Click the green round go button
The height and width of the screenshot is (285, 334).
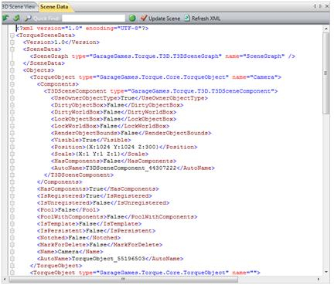(x=132, y=18)
